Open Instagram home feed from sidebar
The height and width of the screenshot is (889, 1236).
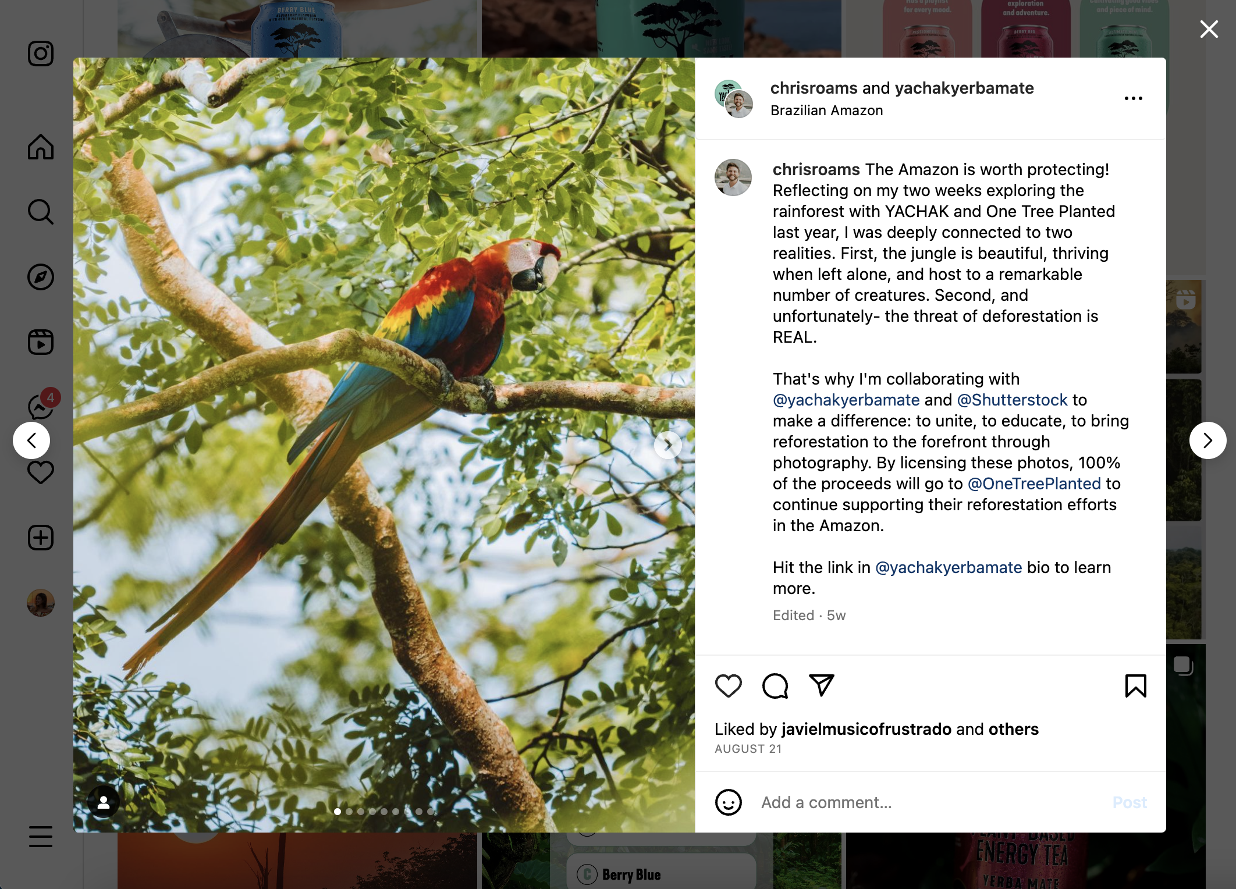41,147
